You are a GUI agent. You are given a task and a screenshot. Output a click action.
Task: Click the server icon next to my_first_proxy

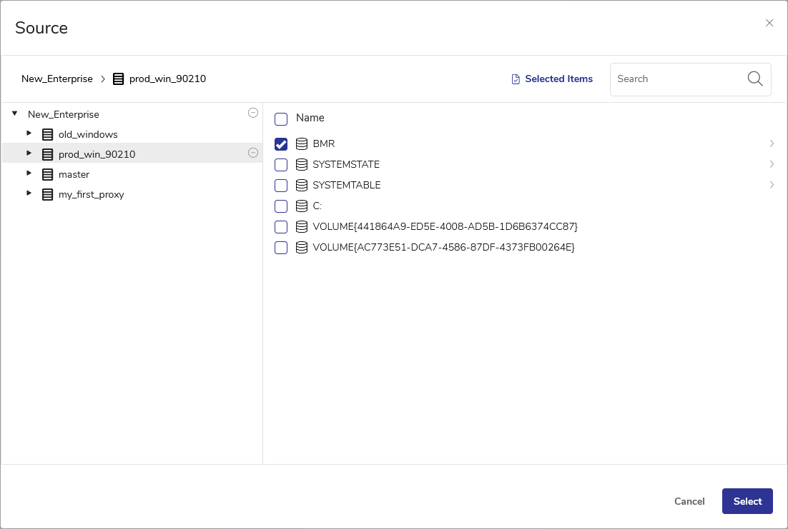point(48,194)
